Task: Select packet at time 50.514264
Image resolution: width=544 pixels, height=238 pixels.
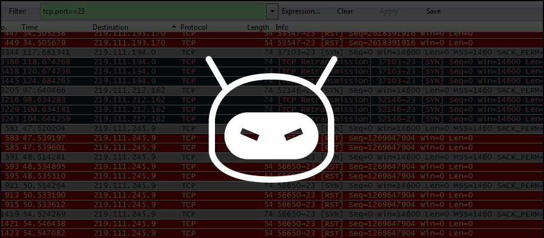Action: [x=272, y=186]
